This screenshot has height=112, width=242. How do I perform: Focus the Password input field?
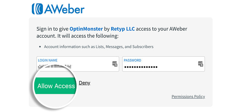pyautogui.click(x=164, y=64)
